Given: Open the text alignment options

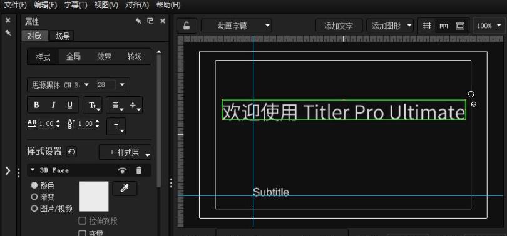Looking at the screenshot, I should [116, 105].
